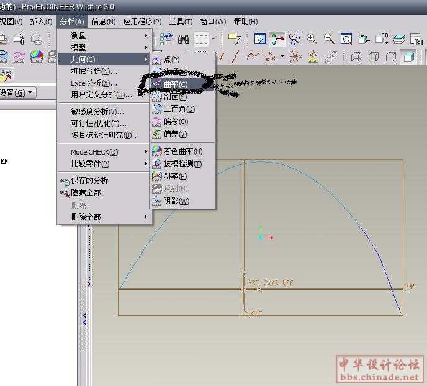
Task: Click the hammer folder tab icon
Action: pos(6,76)
